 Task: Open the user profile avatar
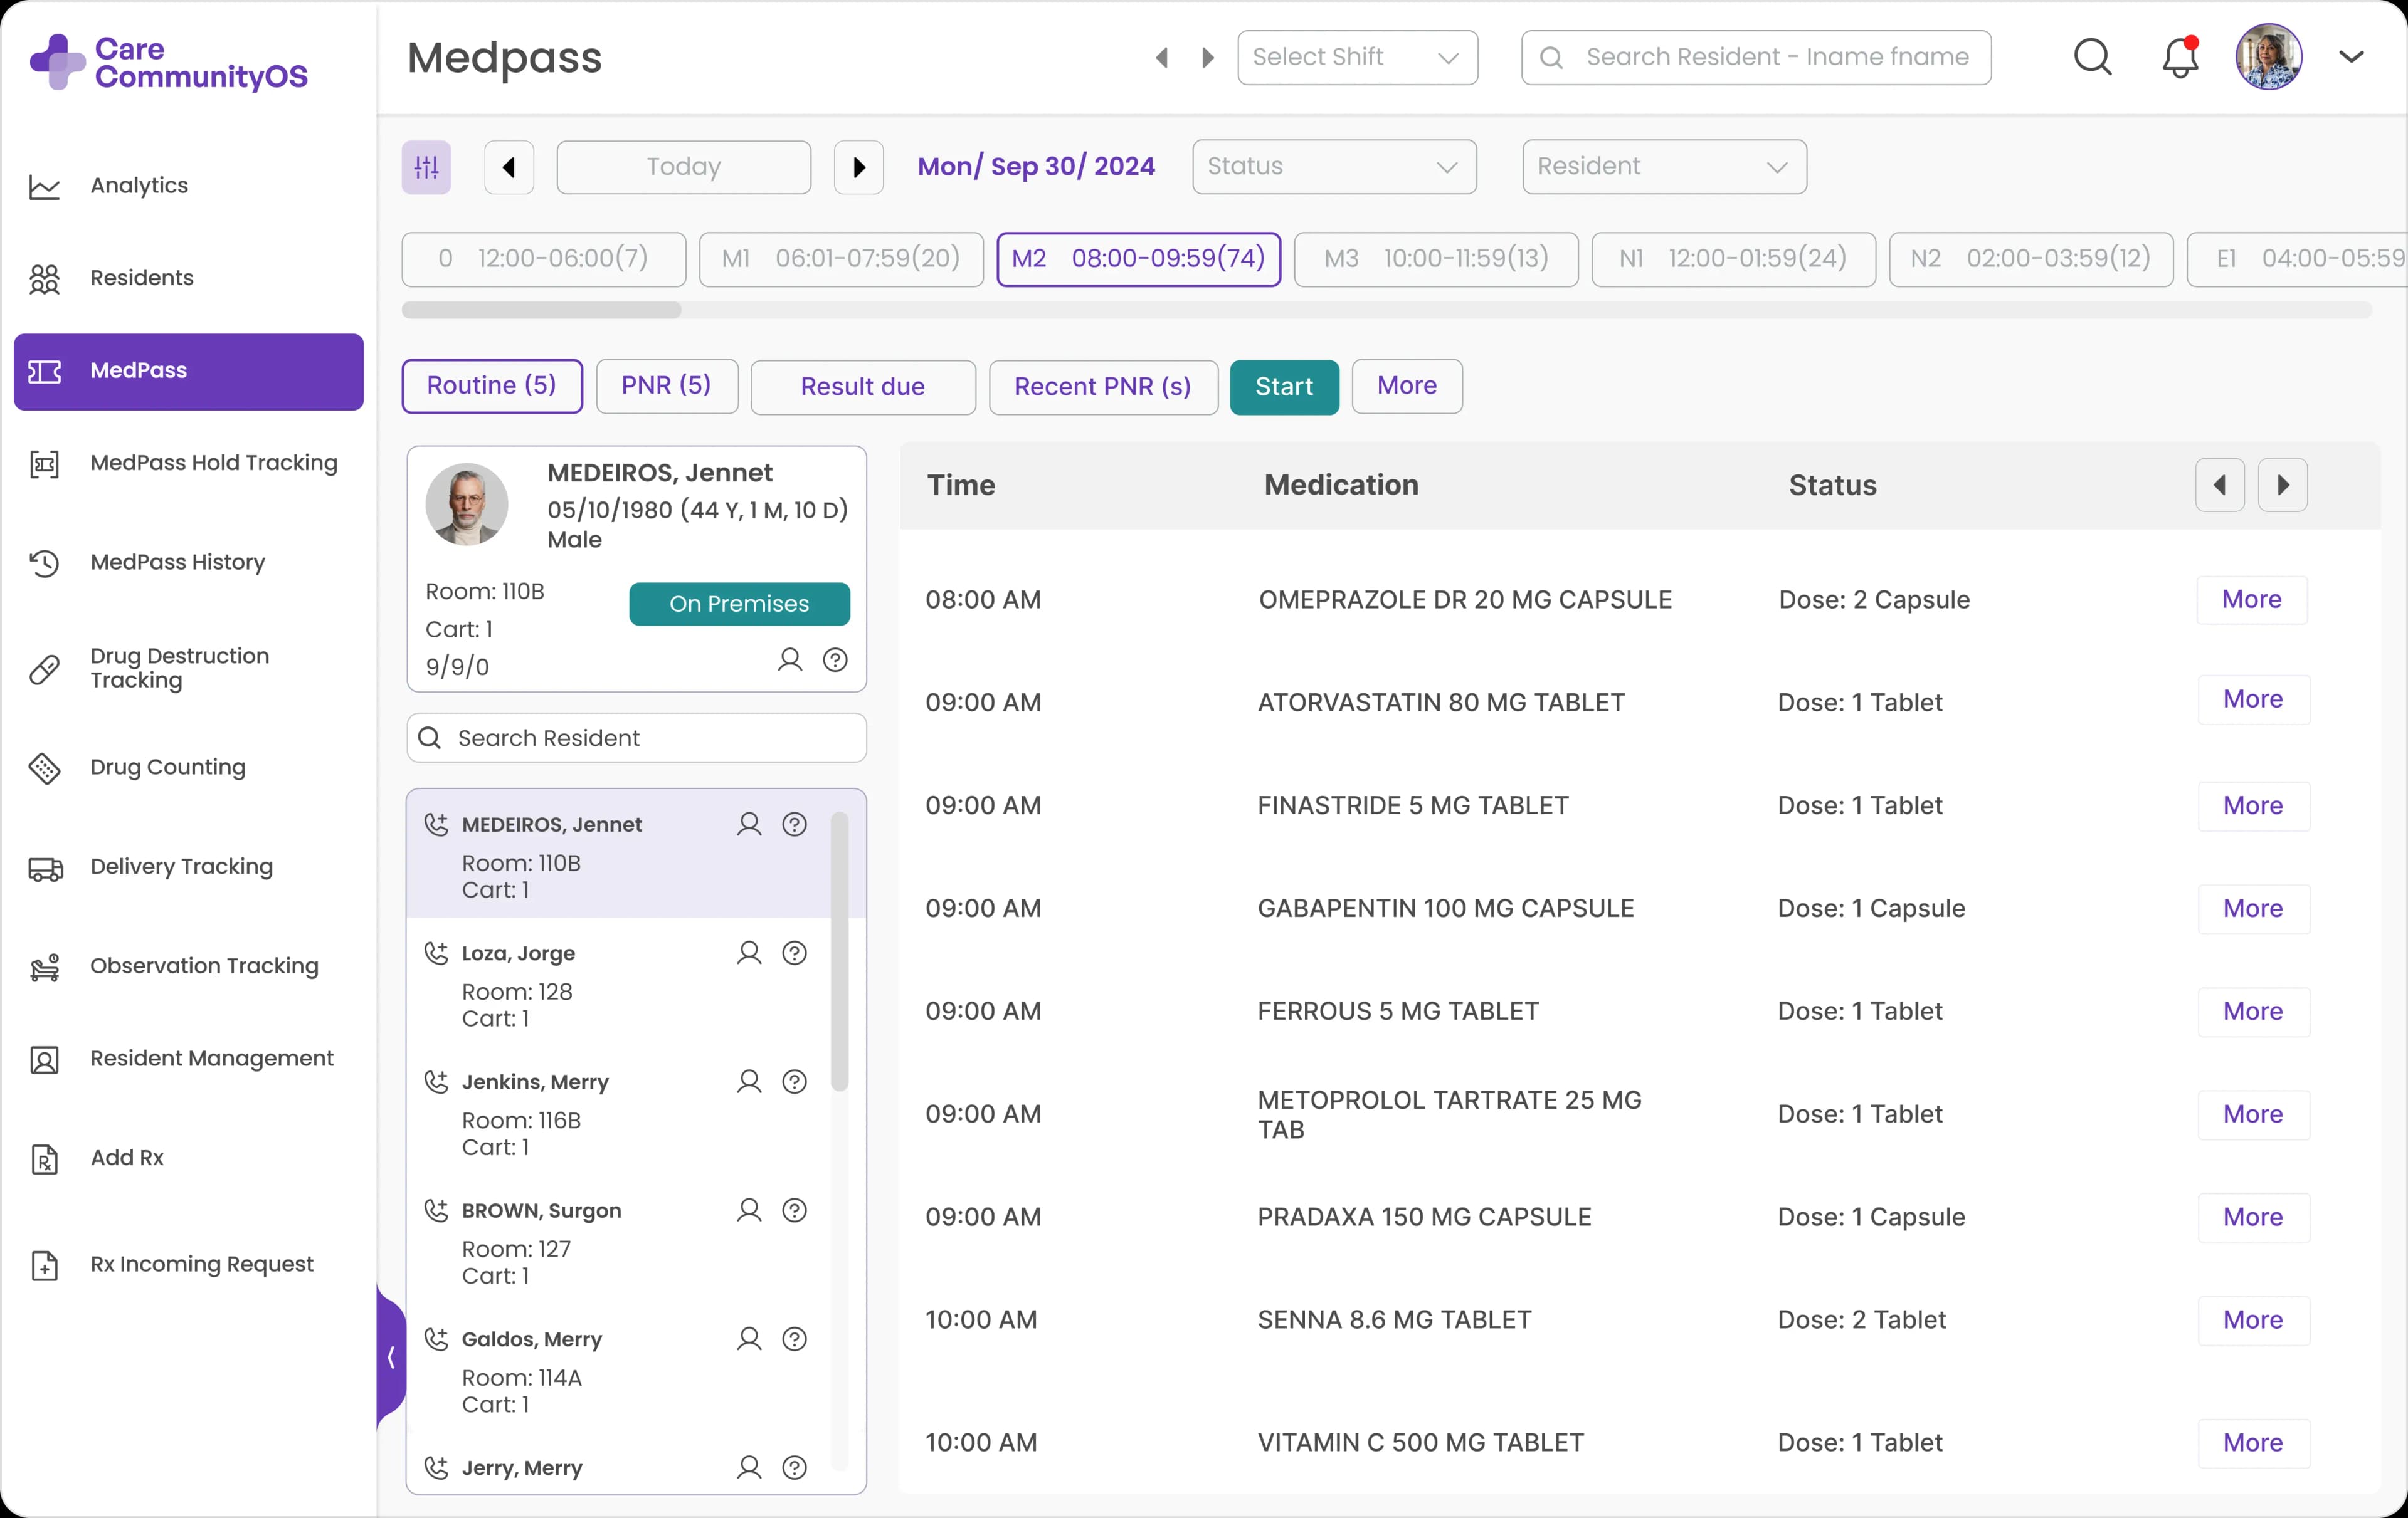(2268, 57)
